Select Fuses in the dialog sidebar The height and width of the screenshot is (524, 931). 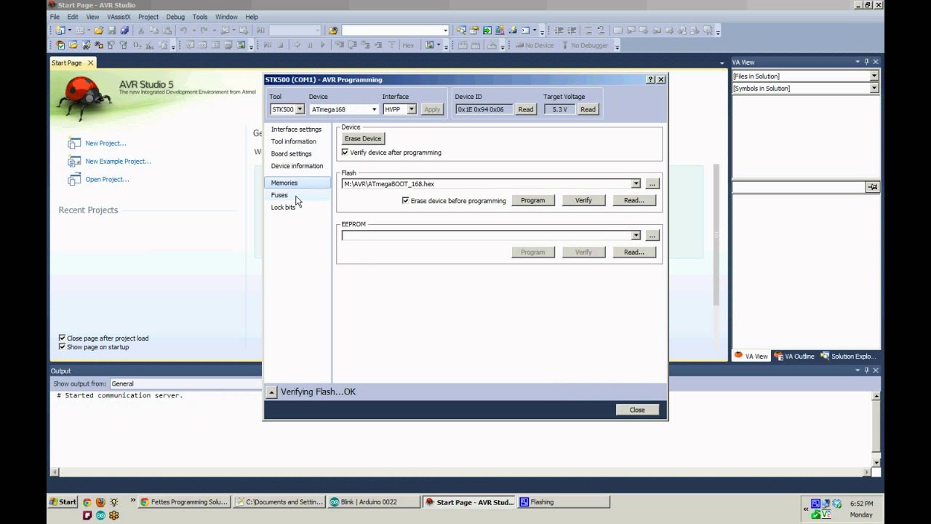[x=279, y=195]
